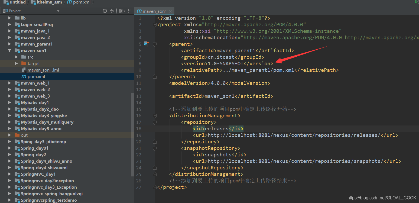Select the maven_son1 editor tab
The height and width of the screenshot is (203, 419).
(x=154, y=11)
